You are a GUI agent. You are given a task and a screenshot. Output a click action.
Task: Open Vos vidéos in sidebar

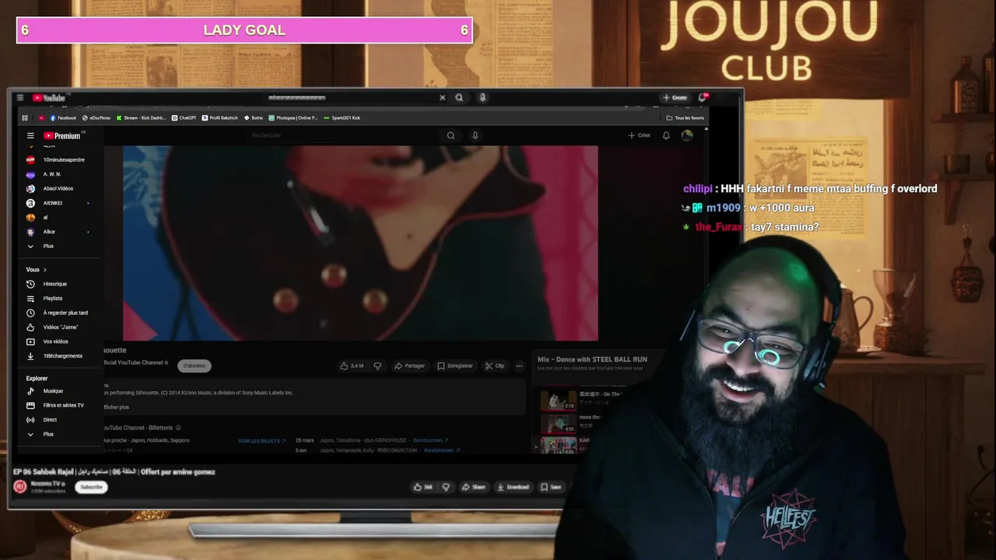click(x=48, y=341)
